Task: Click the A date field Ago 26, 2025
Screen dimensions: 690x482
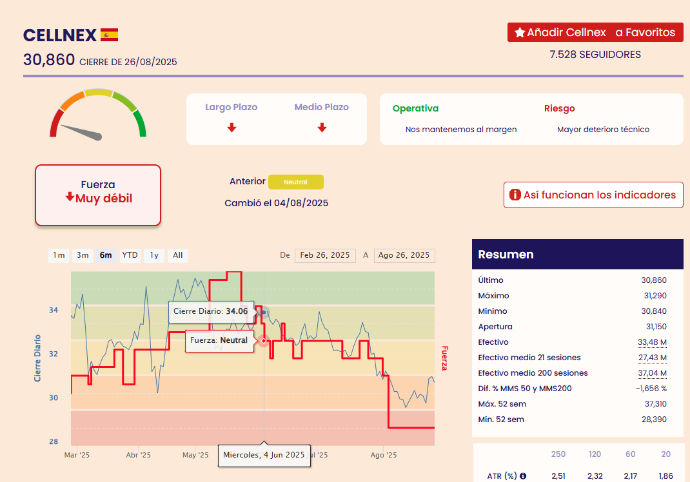Action: click(x=404, y=256)
